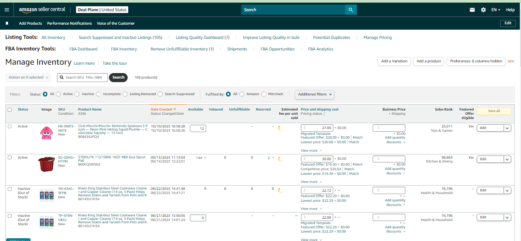Select the Inactive status radio filter
The image size is (521, 241).
coord(77,94)
